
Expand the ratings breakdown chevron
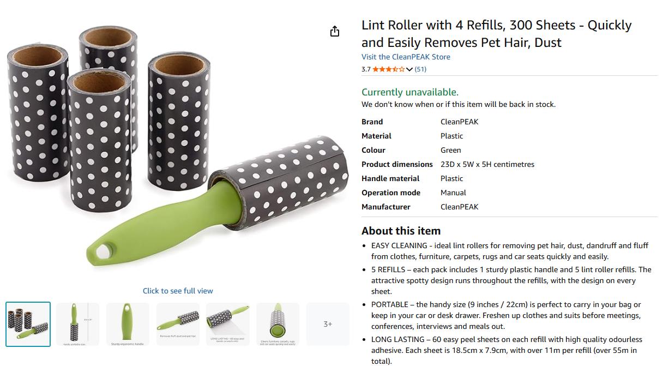pyautogui.click(x=409, y=69)
